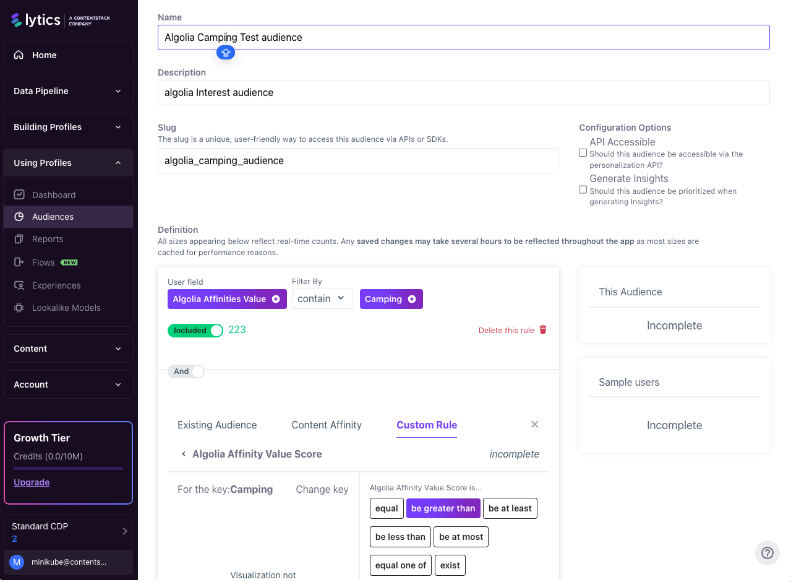The height and width of the screenshot is (582, 791).
Task: Open the Standard CDP account switcher
Action: (68, 532)
